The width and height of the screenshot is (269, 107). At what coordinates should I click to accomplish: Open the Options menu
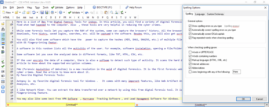(x=70, y=8)
